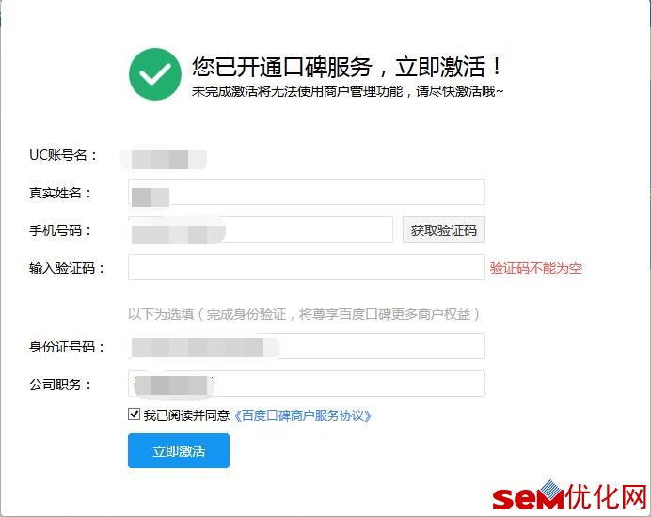Focus the 手机号码 input field
Viewport: 651px width, 517px height.
pos(261,229)
